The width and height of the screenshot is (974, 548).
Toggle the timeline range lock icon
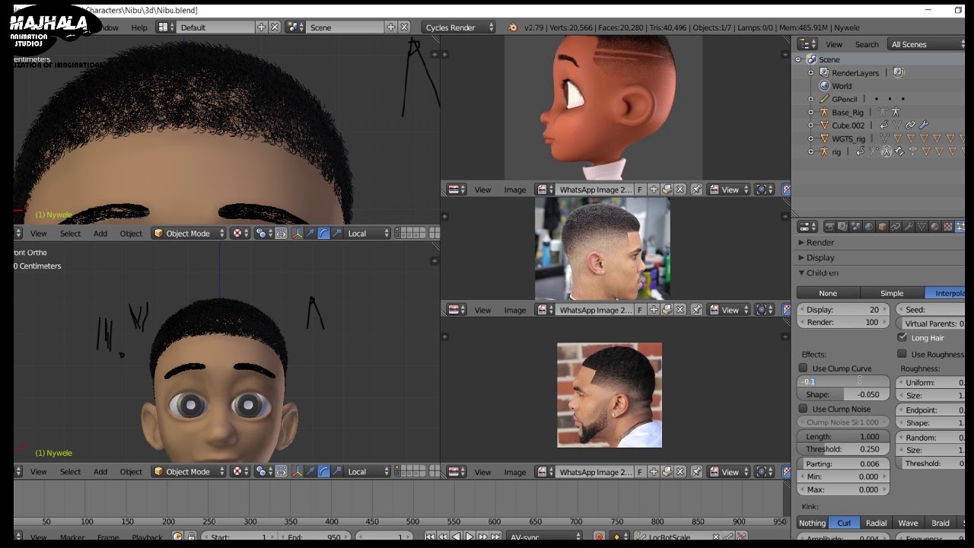(x=192, y=537)
